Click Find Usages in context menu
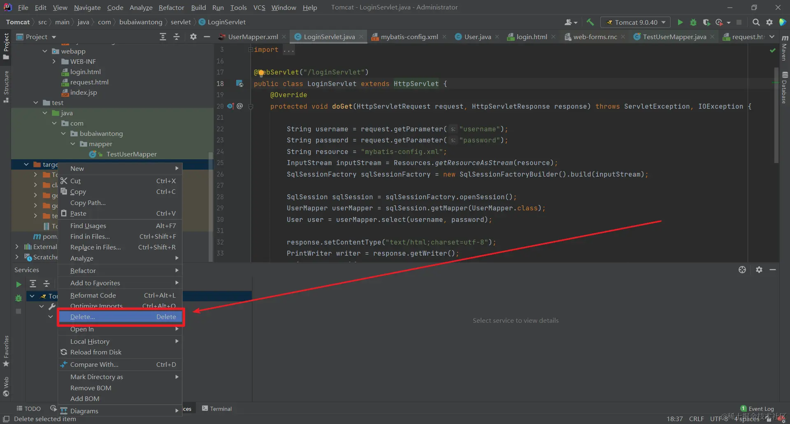This screenshot has width=790, height=424. tap(120, 226)
